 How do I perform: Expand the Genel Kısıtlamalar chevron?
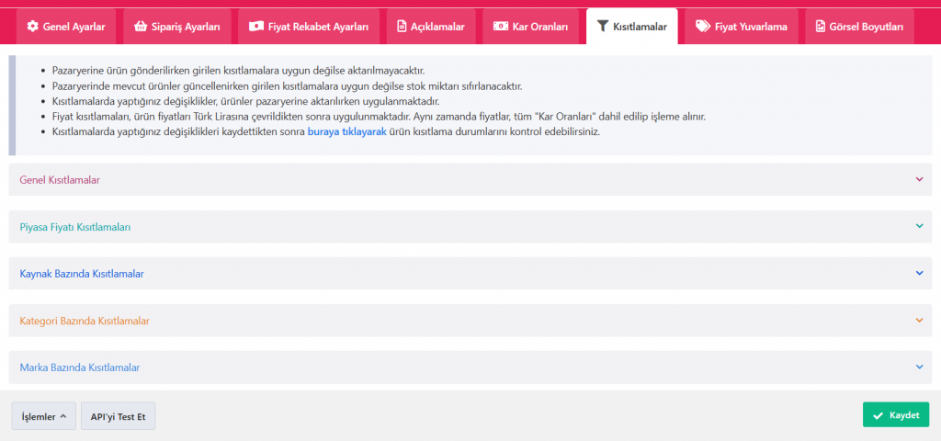919,179
